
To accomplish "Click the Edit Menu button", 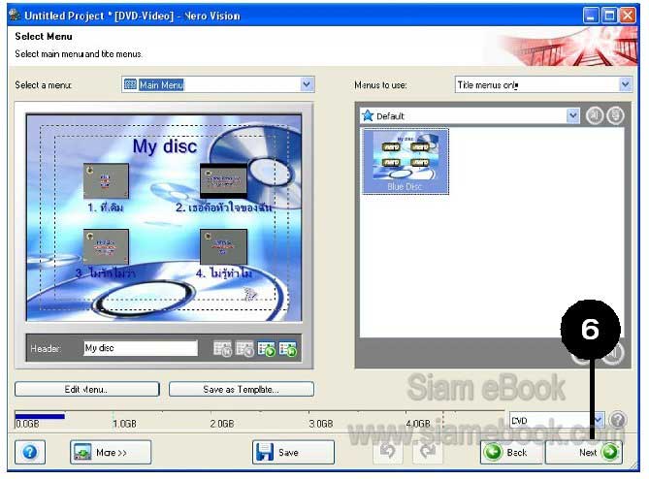I will [x=87, y=389].
